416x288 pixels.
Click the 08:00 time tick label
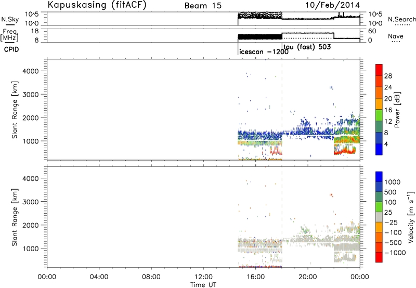151,277
